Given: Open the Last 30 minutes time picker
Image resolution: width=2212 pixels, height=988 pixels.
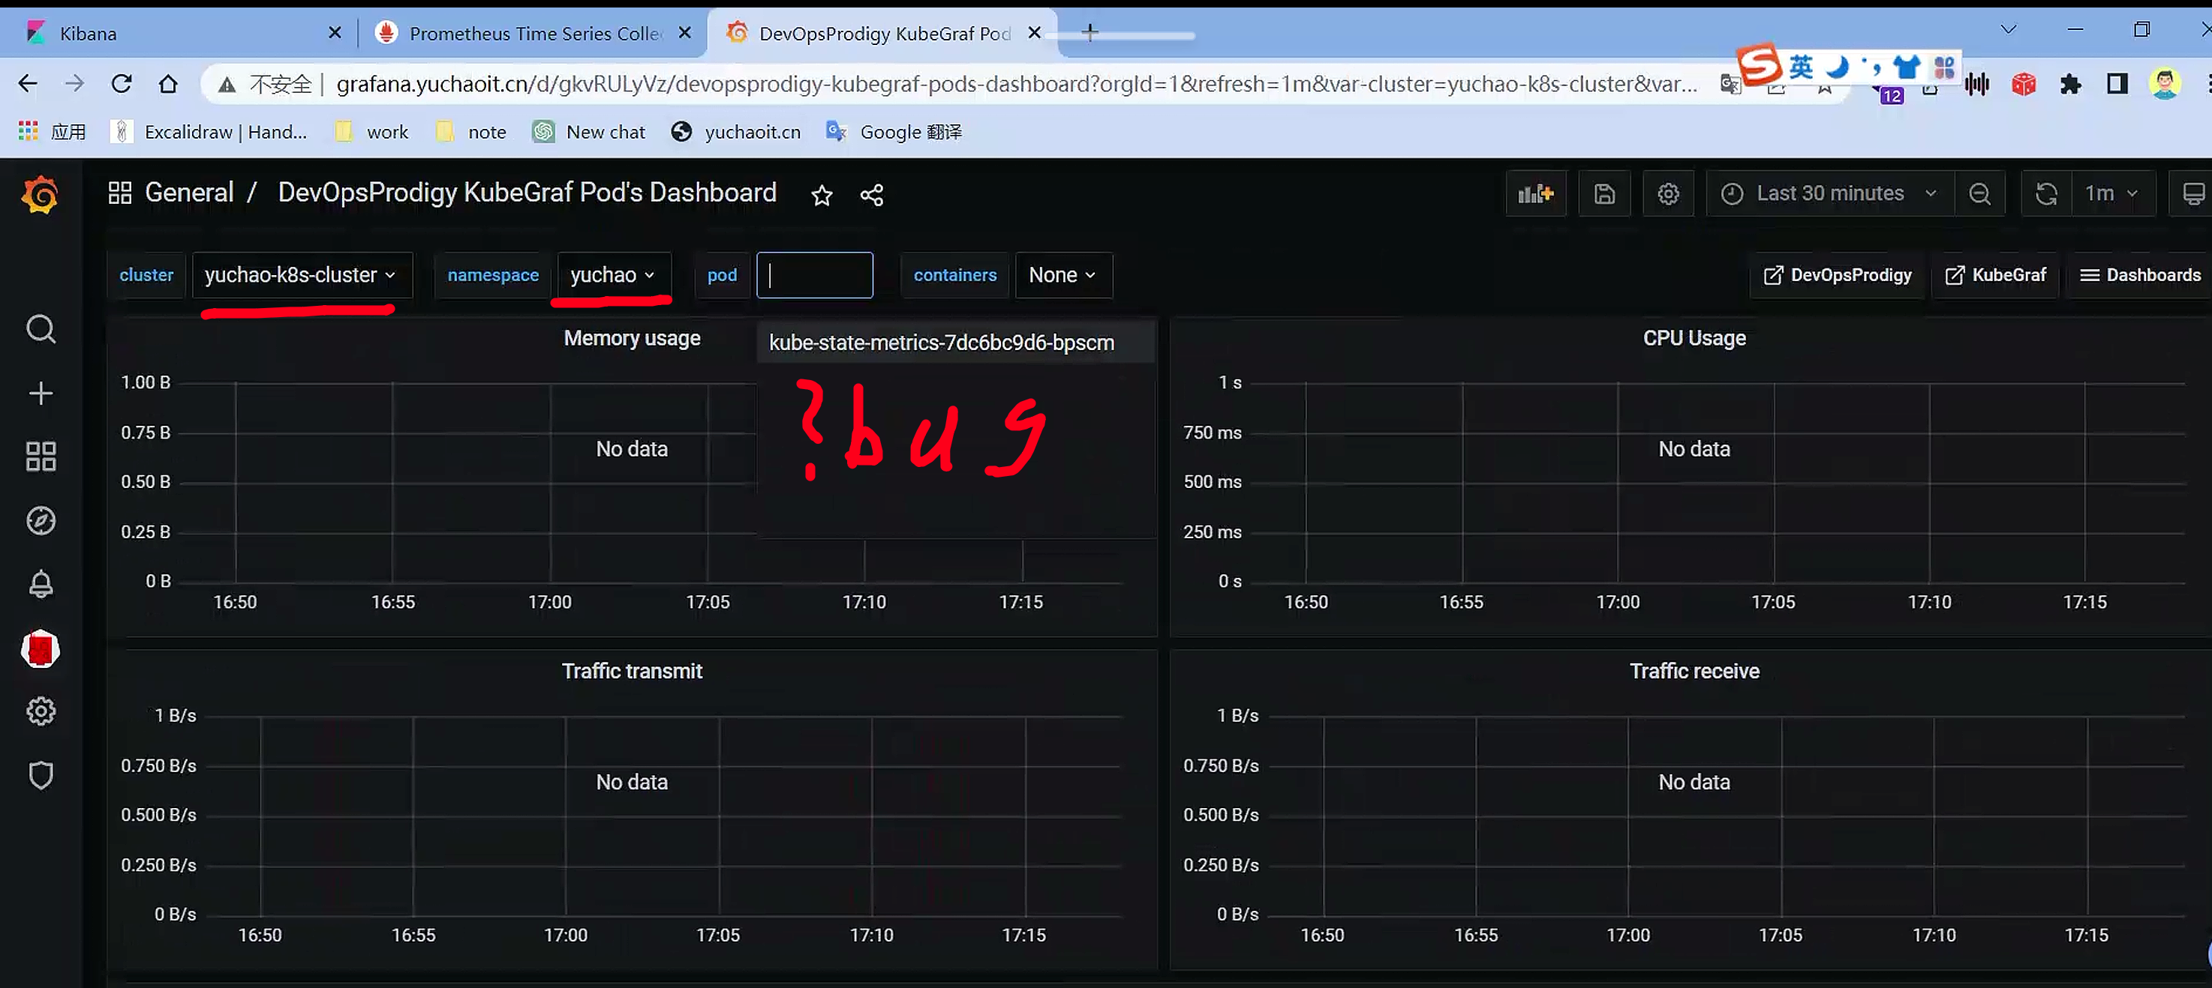Looking at the screenshot, I should pos(1829,194).
